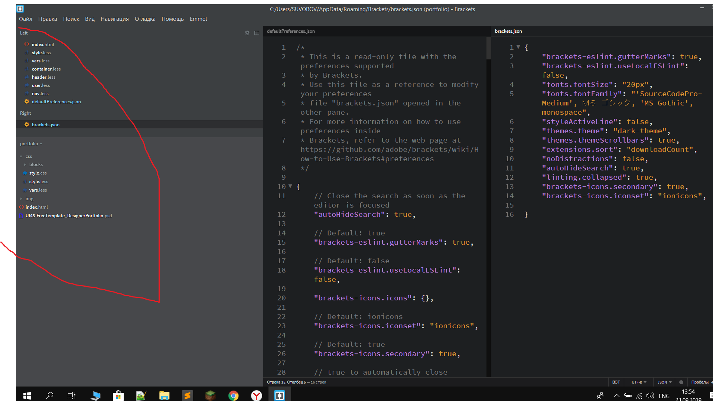This screenshot has height=401, width=713.
Task: Select defaultPreferences.json in working files
Action: click(x=56, y=102)
